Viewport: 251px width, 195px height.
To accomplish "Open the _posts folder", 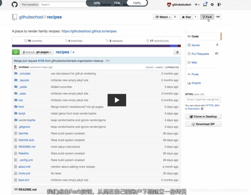I will pyautogui.click(x=23, y=87).
